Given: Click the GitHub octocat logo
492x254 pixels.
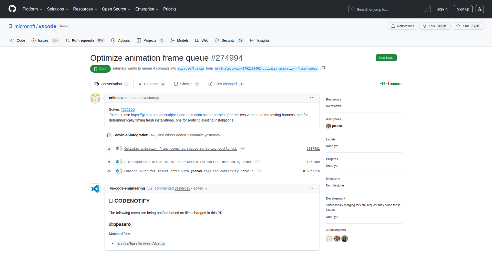Looking at the screenshot, I should pos(12,9).
